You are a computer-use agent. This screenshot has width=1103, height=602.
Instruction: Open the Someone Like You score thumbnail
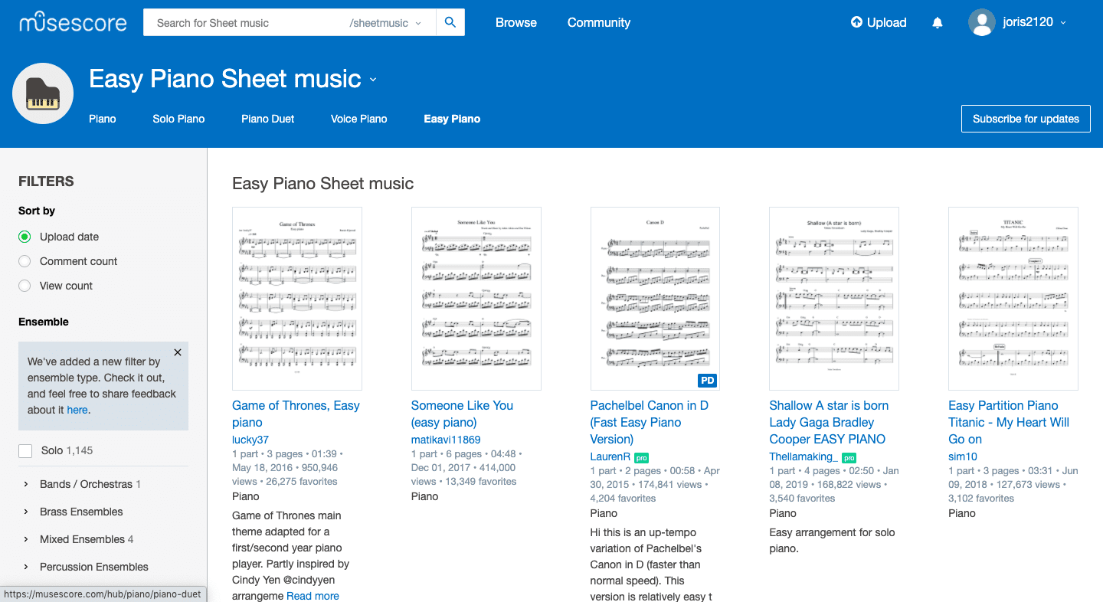click(x=476, y=299)
